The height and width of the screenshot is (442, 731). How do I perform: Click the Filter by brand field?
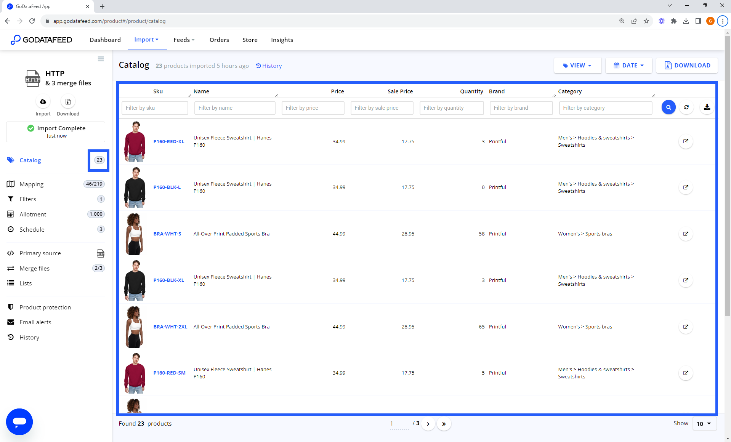tap(521, 108)
